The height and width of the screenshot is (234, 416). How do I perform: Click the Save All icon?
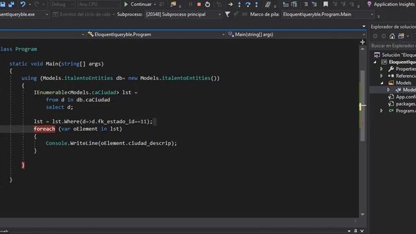pyautogui.click(x=12, y=4)
